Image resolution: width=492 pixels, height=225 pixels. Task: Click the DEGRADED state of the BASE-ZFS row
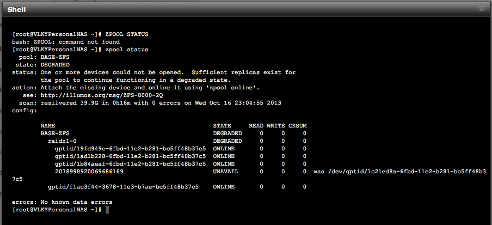coord(227,133)
